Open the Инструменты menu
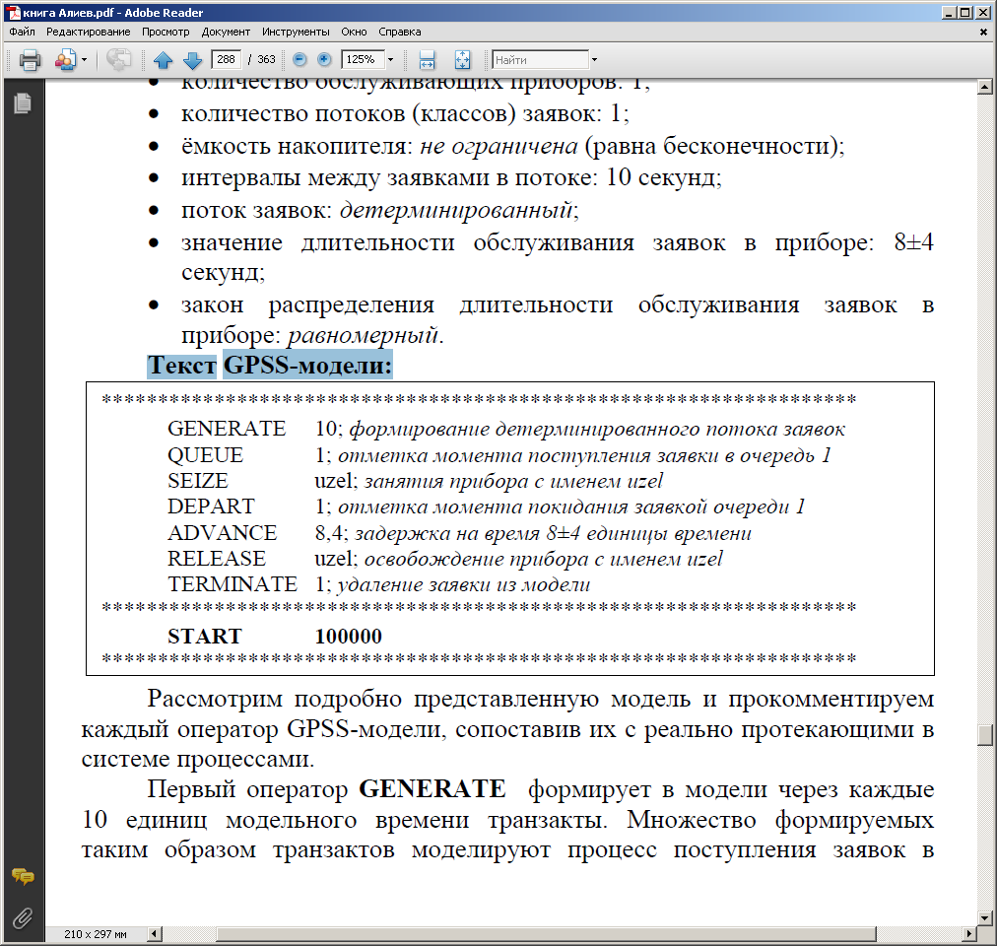997x946 pixels. click(296, 32)
